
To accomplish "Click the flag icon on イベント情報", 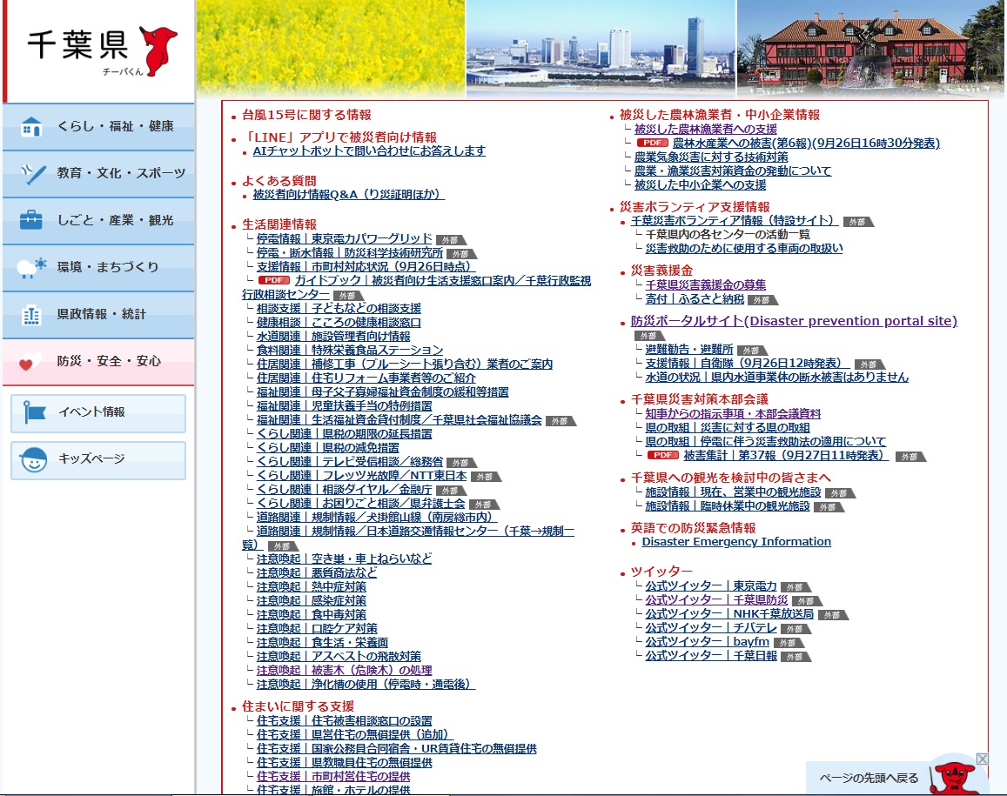I will click(35, 412).
